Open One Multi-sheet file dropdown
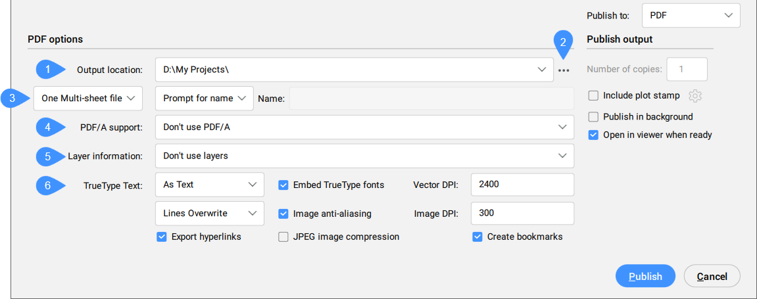This screenshot has height=299, width=757. coord(88,99)
